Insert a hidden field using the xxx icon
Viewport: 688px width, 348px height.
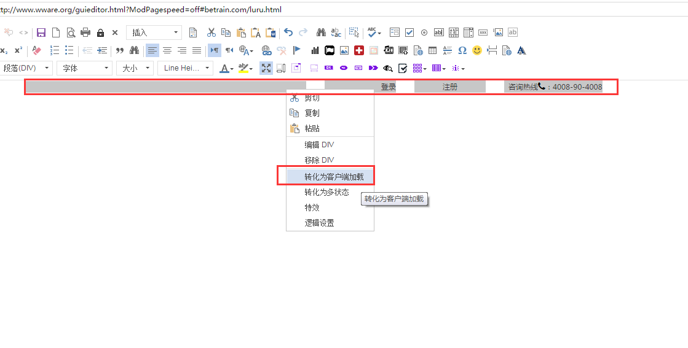coord(483,33)
